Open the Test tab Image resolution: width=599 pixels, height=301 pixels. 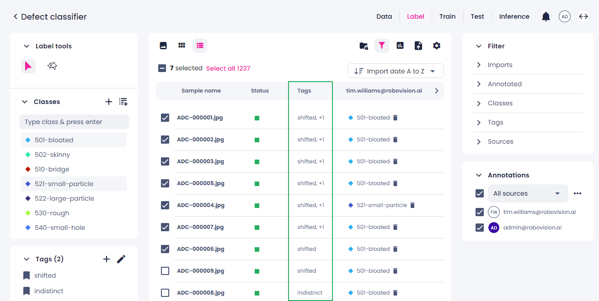477,16
